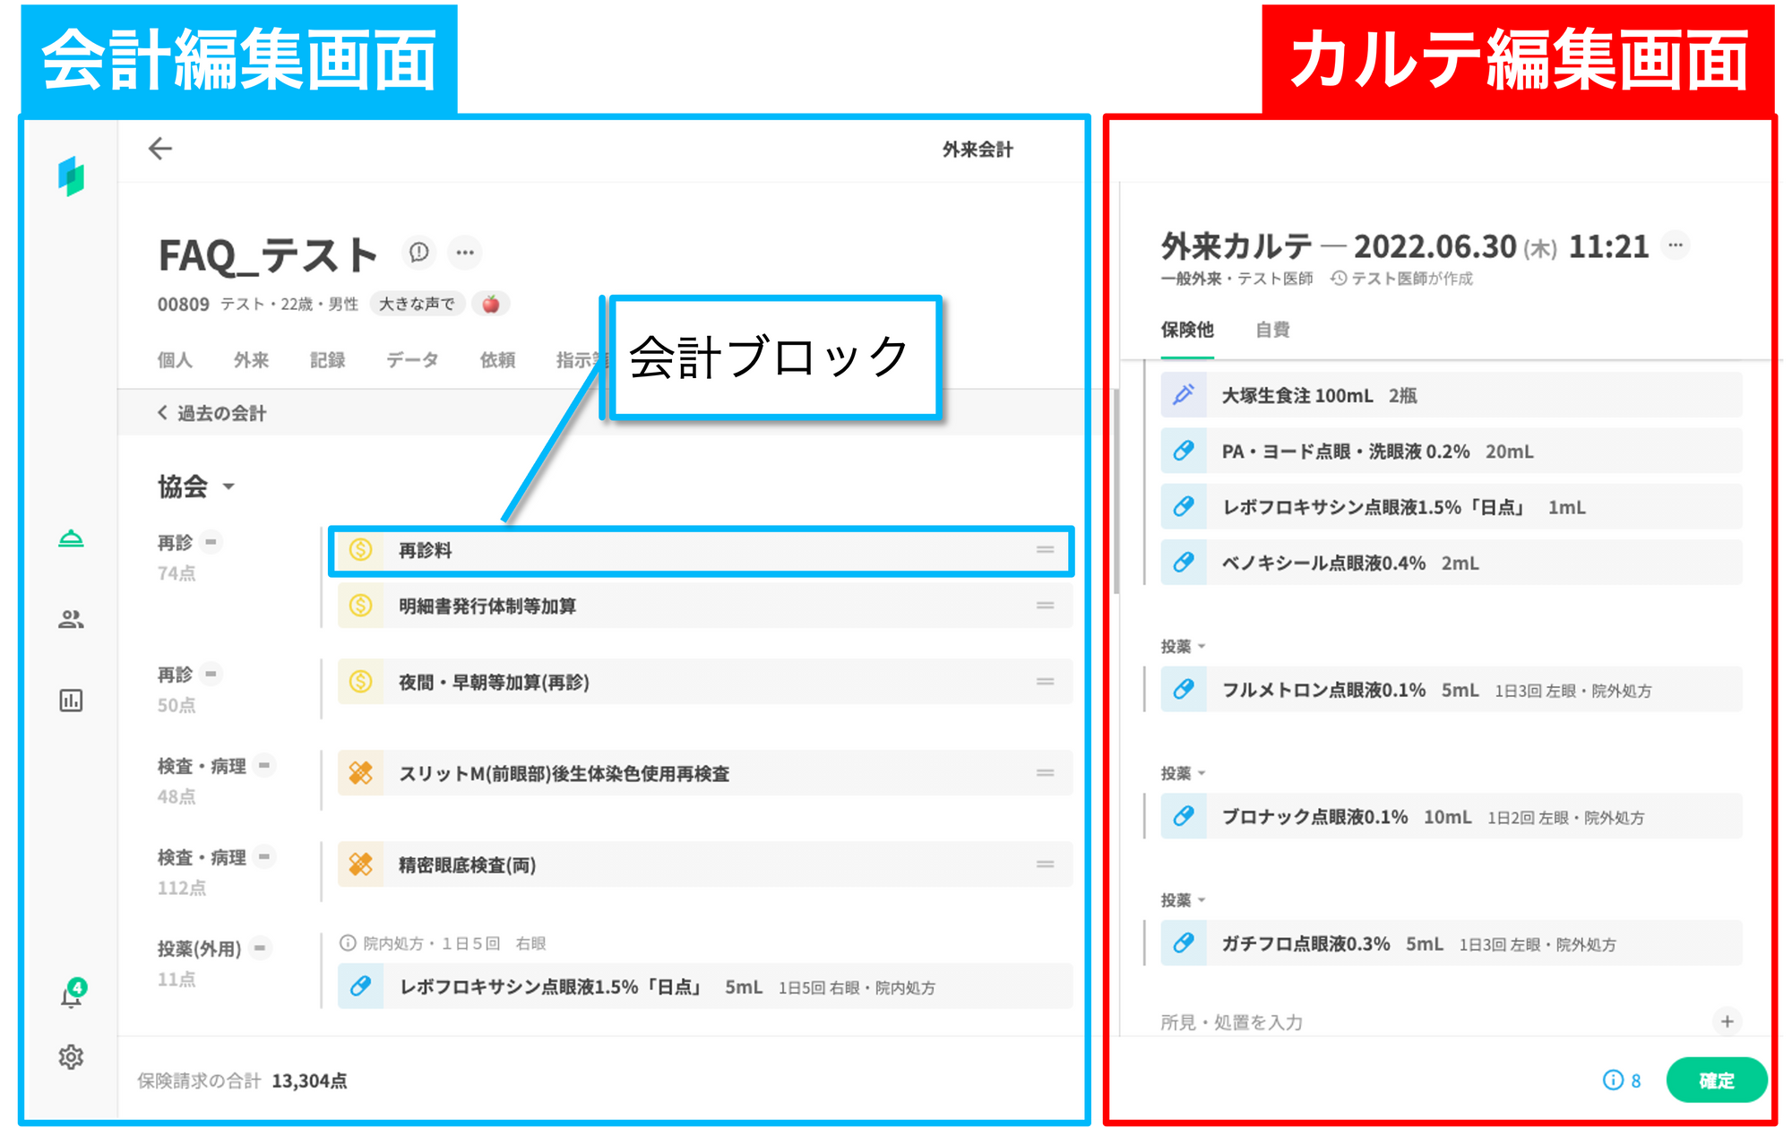Open the statistics chart sidebar icon
The width and height of the screenshot is (1792, 1127).
pyautogui.click(x=71, y=701)
